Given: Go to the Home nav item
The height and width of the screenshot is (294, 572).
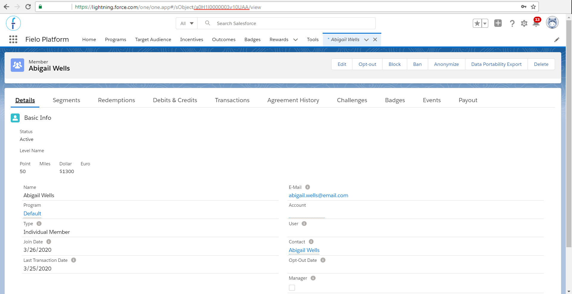Looking at the screenshot, I should pos(89,39).
